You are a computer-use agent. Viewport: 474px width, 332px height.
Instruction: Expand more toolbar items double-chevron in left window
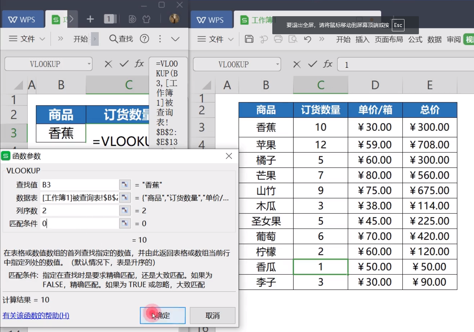point(61,39)
